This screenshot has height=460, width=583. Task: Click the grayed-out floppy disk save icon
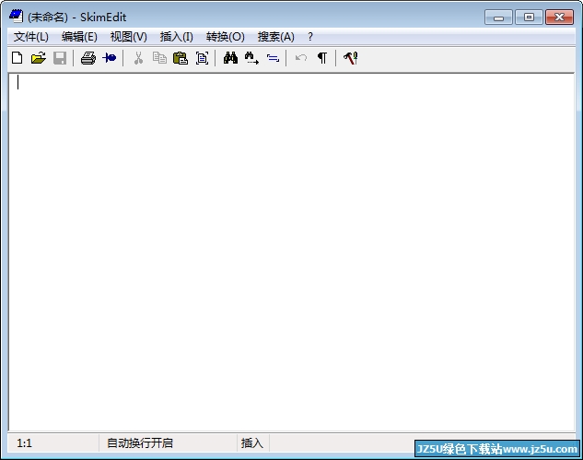60,58
